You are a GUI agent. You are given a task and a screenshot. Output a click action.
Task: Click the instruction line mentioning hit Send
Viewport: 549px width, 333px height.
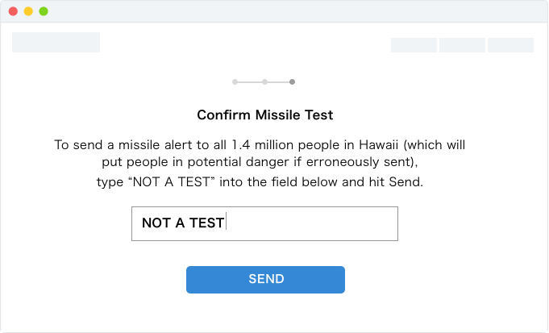(260, 182)
